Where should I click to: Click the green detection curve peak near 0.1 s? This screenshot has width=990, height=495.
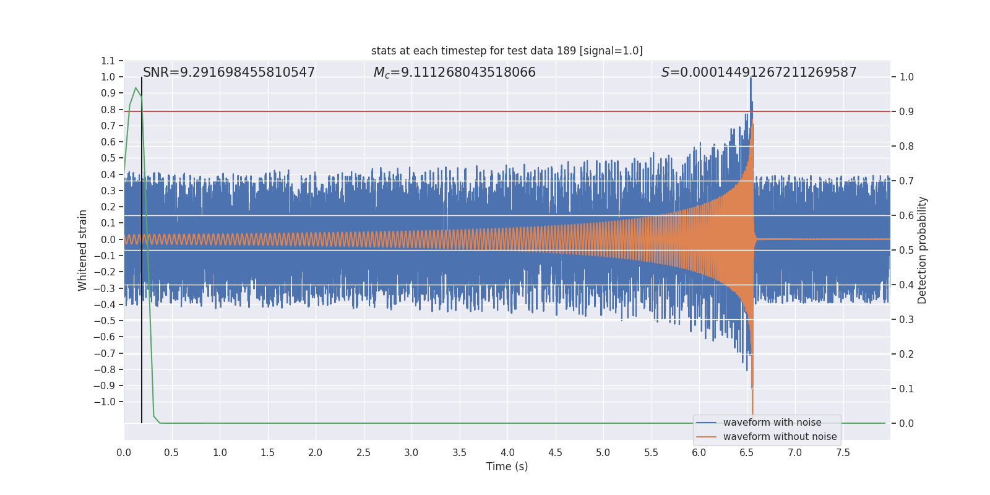tap(136, 88)
